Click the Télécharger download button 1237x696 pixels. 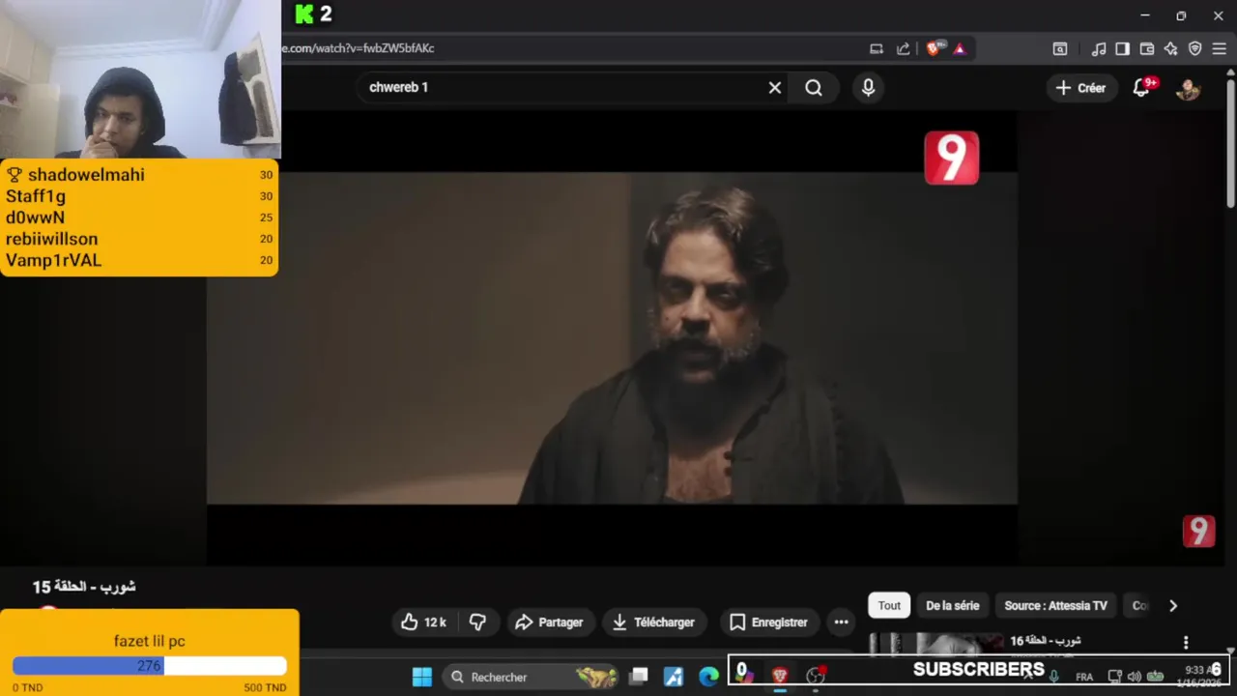[654, 623]
